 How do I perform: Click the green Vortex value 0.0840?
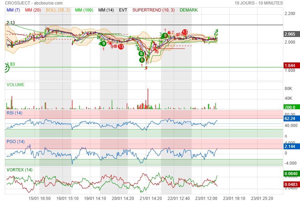point(290,173)
